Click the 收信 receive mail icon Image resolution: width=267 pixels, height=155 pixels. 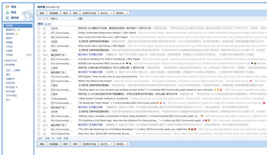(x=8, y=12)
